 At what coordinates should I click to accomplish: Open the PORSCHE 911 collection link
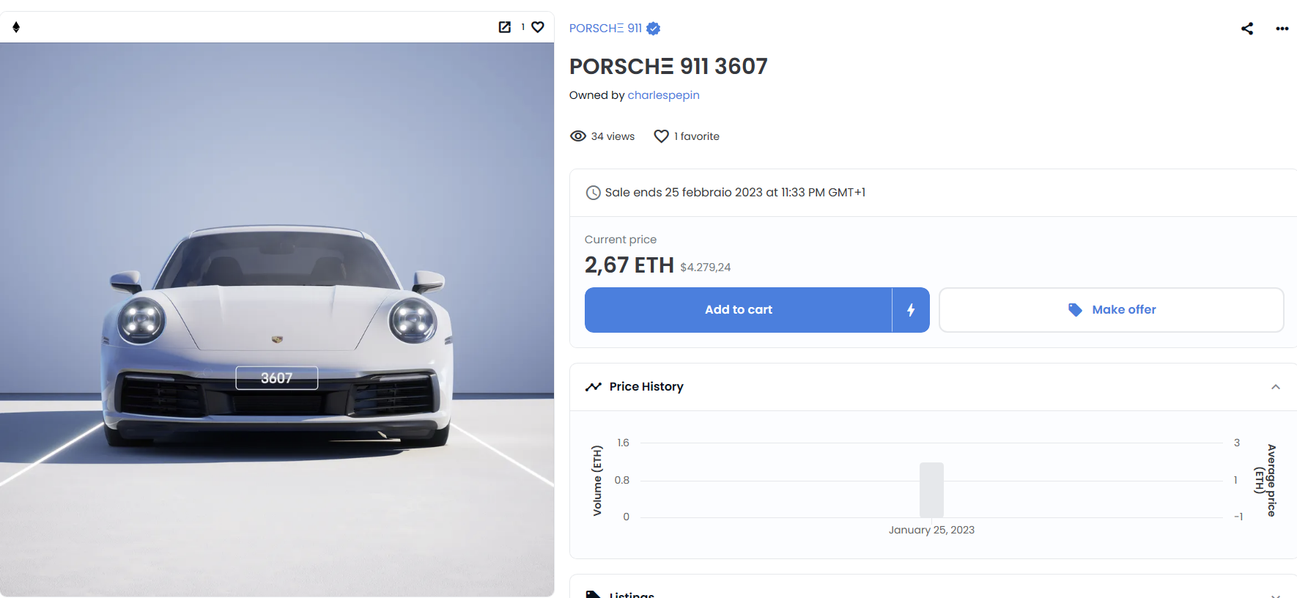(605, 28)
